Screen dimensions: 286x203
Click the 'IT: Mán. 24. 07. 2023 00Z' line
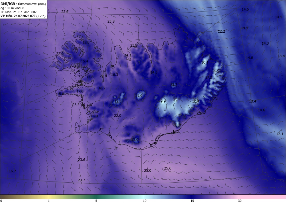click(x=19, y=12)
